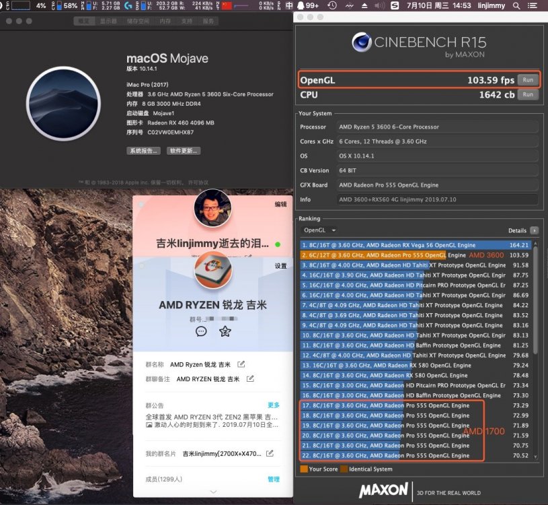Open Spotlight search magnifier icon
The height and width of the screenshot is (505, 548).
click(516, 5)
